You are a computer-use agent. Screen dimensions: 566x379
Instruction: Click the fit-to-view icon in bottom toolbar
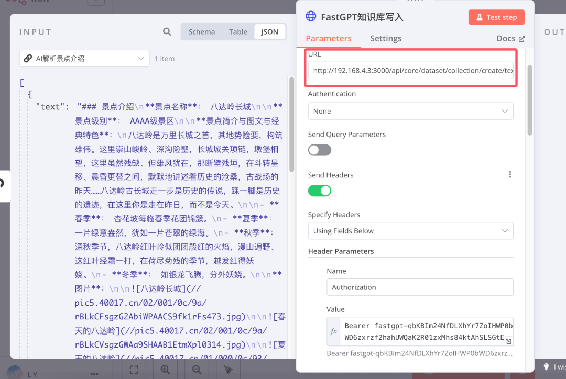click(134, 369)
